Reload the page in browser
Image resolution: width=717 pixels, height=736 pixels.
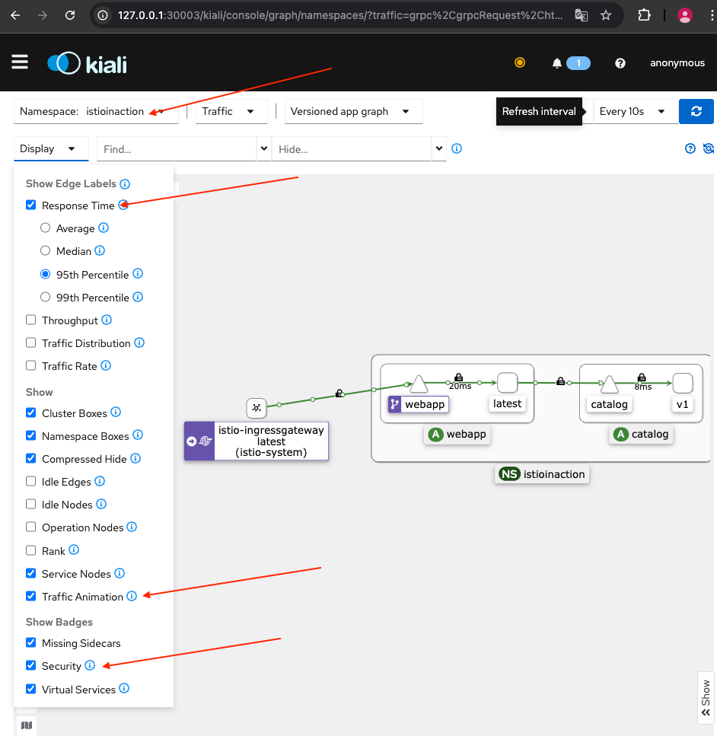tap(70, 15)
